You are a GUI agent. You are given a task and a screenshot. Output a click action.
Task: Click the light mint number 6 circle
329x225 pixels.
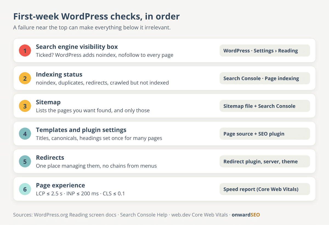click(x=25, y=189)
